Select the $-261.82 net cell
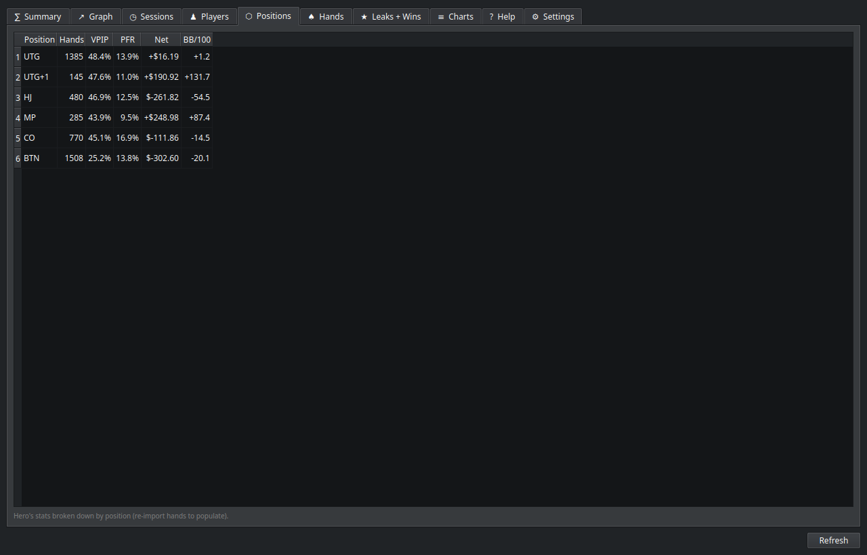 [161, 97]
